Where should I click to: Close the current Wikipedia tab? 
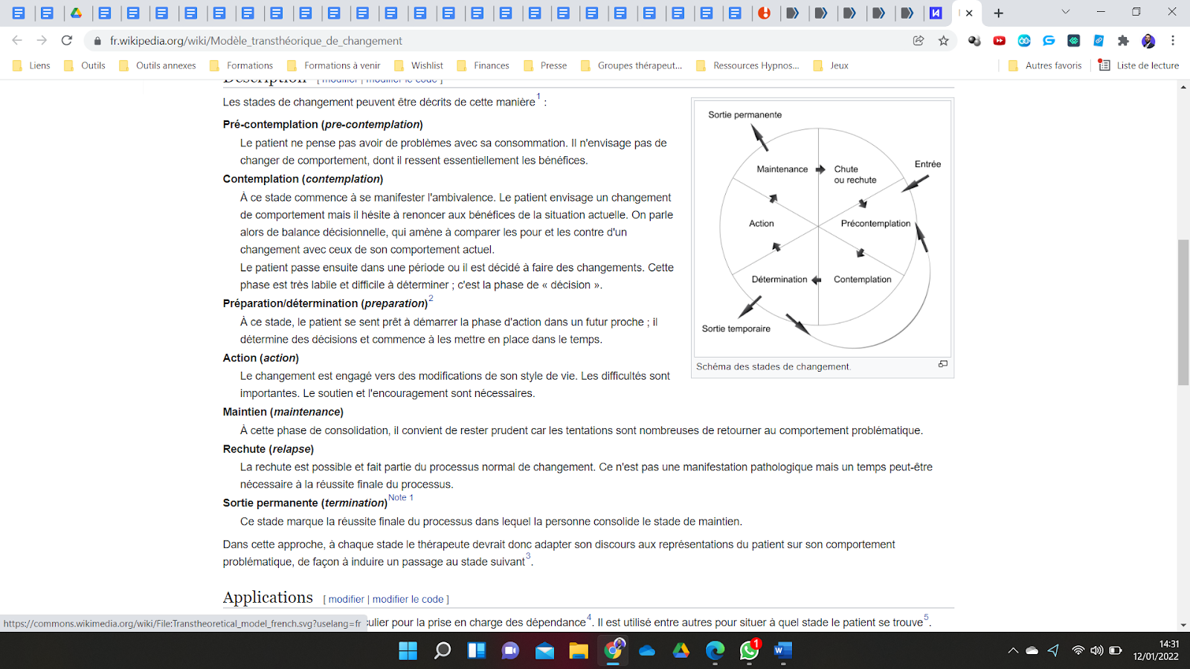(x=969, y=13)
